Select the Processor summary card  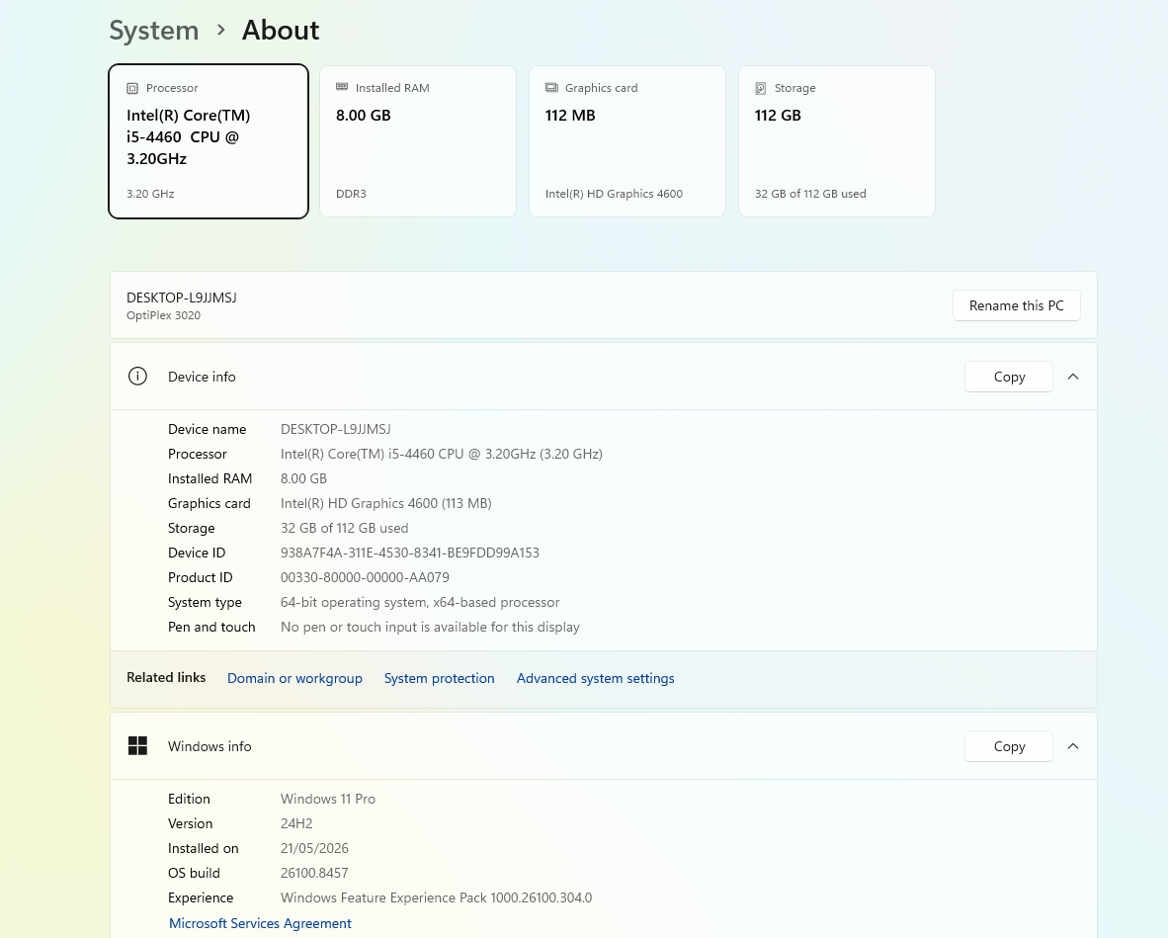209,141
